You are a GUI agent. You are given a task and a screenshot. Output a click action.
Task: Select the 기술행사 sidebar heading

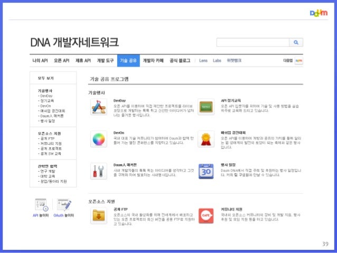(x=45, y=91)
